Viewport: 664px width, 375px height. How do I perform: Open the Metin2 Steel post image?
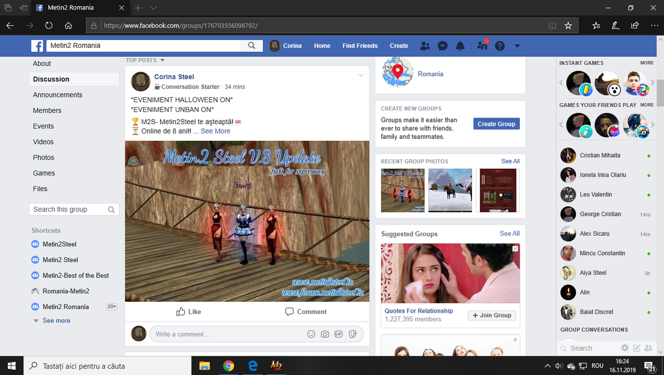(247, 221)
